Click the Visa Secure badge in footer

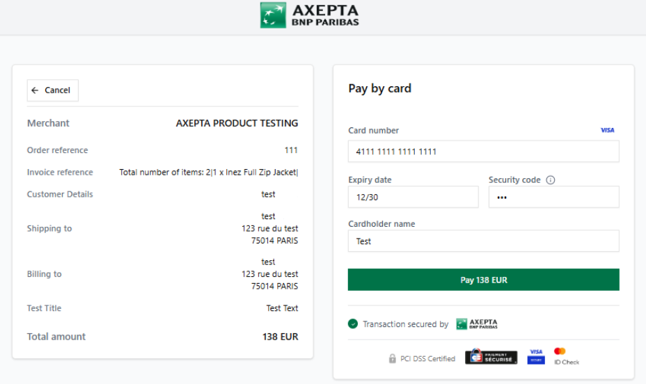coord(535,355)
